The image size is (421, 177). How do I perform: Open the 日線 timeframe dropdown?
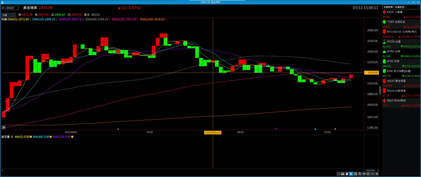[8, 15]
